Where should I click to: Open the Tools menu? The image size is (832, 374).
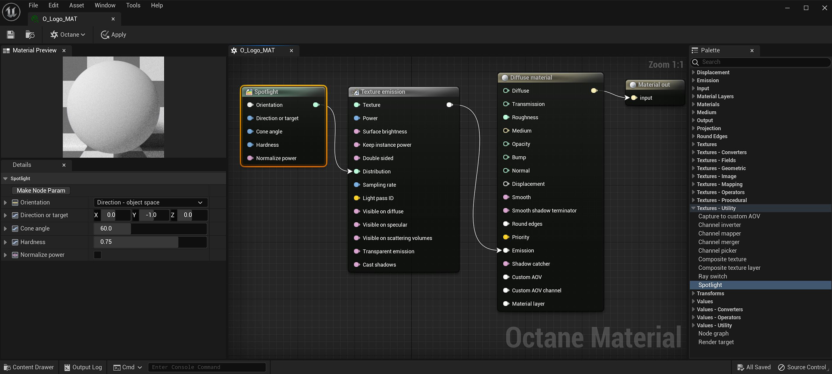[x=133, y=5]
